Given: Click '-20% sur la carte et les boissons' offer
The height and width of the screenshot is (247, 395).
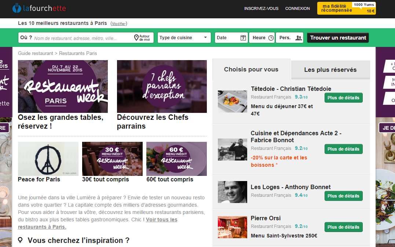Looking at the screenshot, I should tap(279, 161).
